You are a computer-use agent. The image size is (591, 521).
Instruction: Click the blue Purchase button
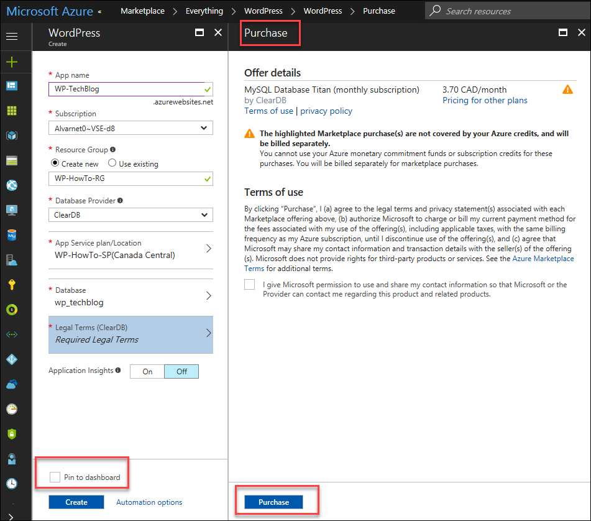click(x=273, y=502)
